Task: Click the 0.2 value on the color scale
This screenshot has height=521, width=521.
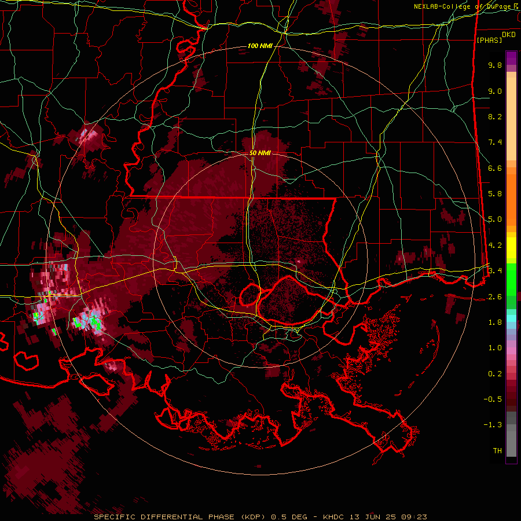Action: click(x=495, y=374)
